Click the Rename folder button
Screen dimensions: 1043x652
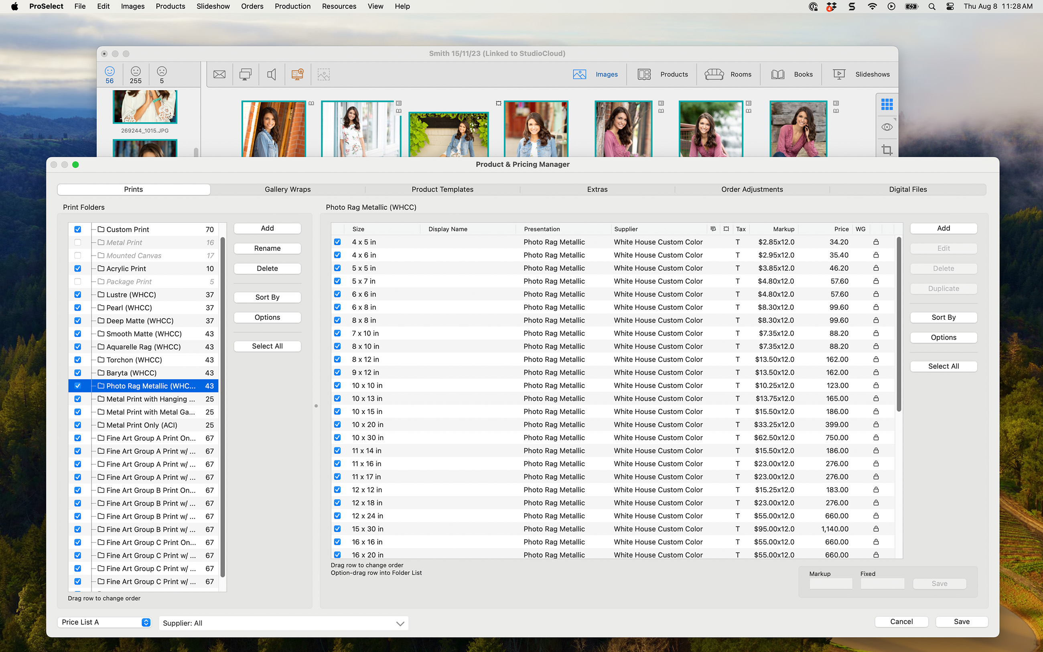click(267, 248)
